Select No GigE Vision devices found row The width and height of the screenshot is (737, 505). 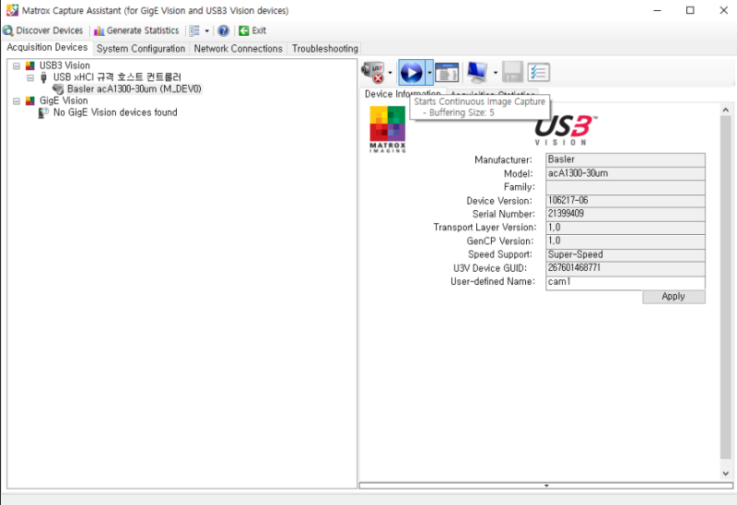(115, 112)
